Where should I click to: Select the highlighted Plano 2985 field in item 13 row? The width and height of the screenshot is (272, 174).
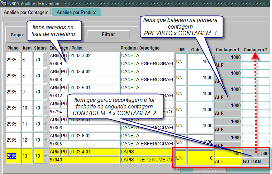pyautogui.click(x=13, y=156)
